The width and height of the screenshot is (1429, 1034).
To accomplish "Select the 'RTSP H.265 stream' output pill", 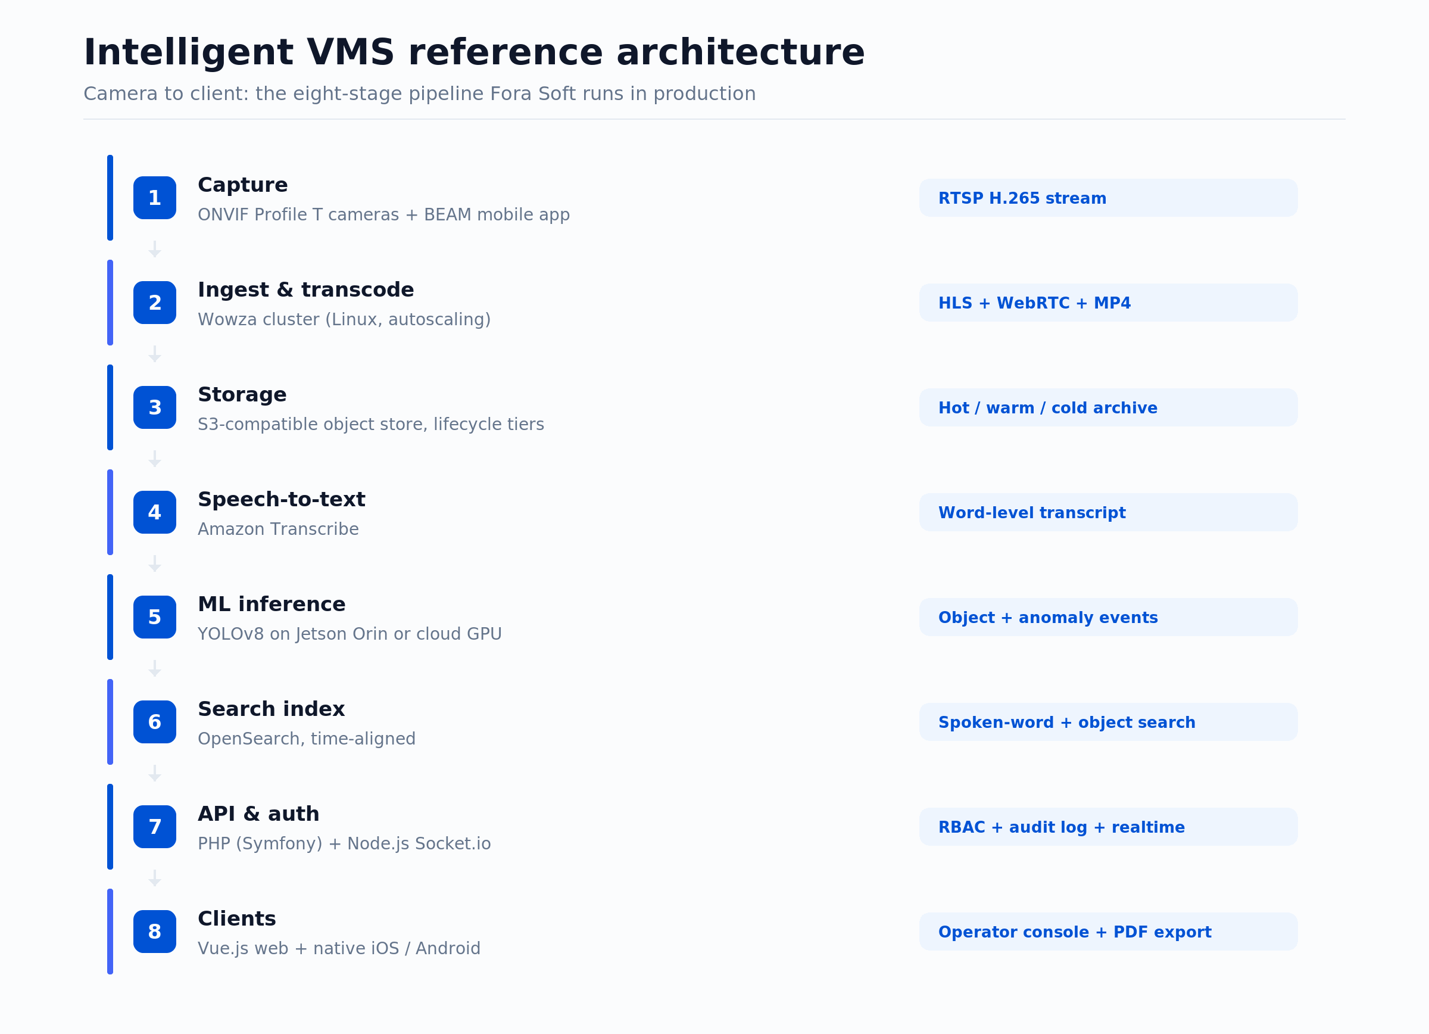I will coord(1108,198).
